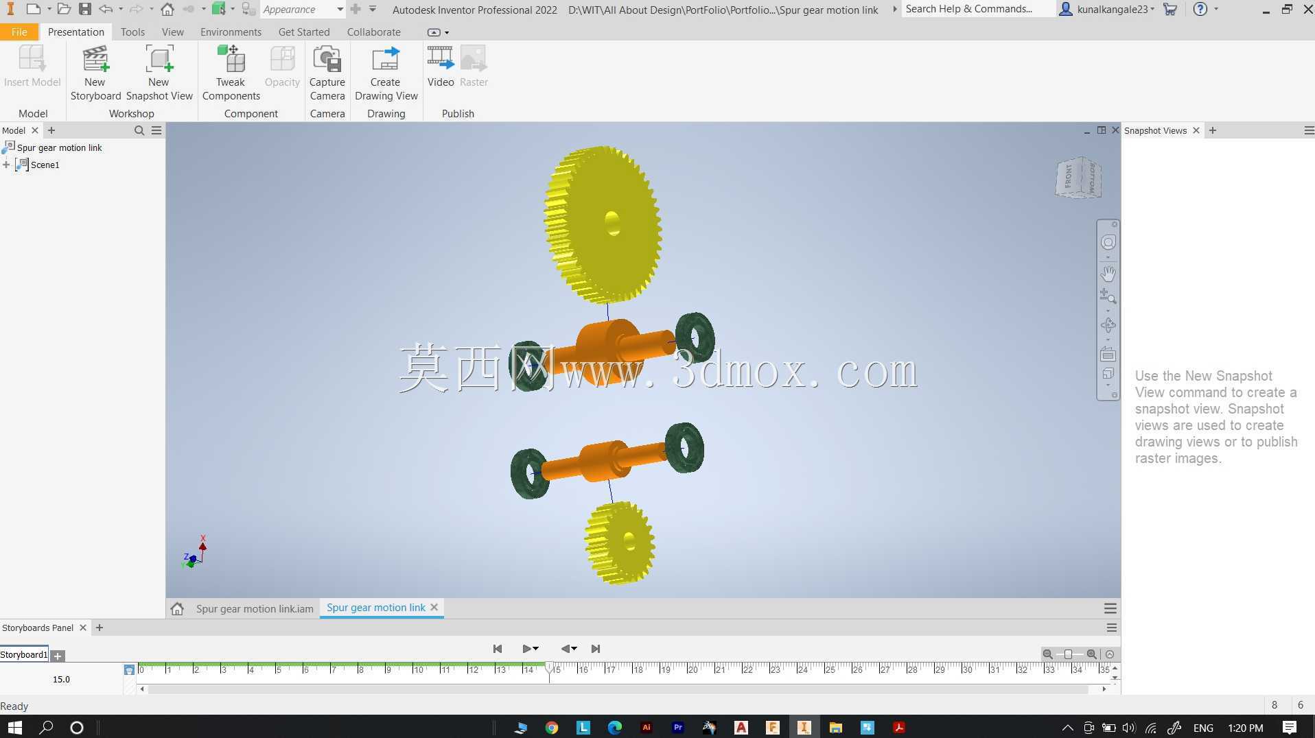Screen dimensions: 1315x738
Task: Switch to the View ribbon tab
Action: coord(172,32)
